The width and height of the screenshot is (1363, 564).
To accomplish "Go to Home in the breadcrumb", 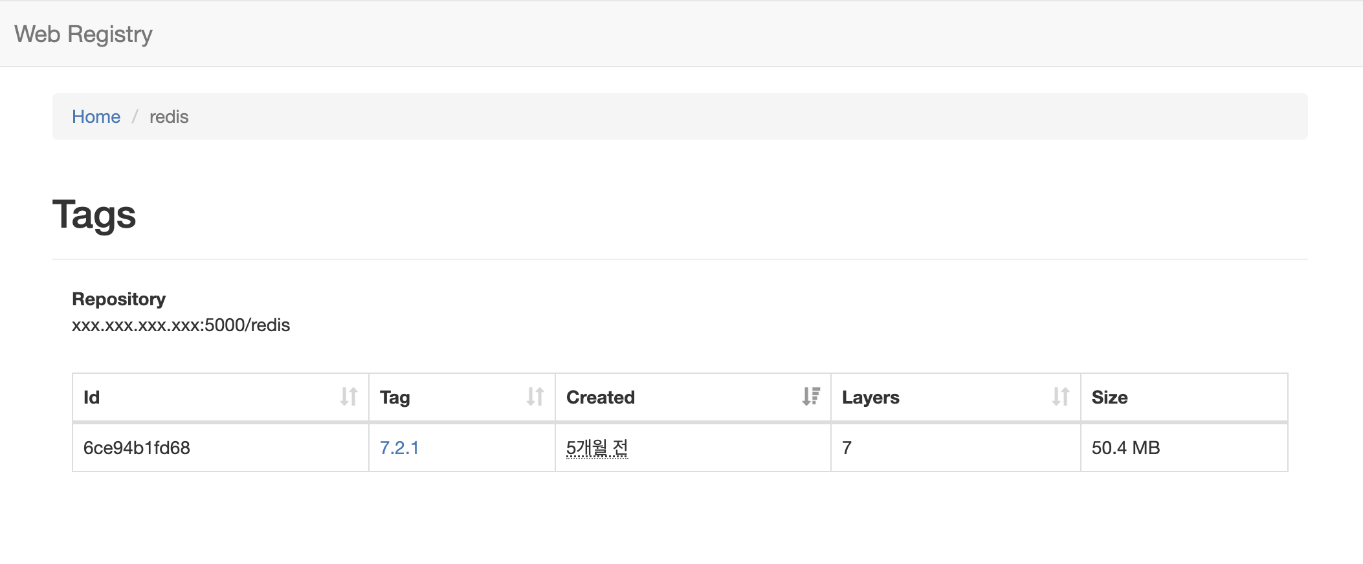I will (96, 117).
